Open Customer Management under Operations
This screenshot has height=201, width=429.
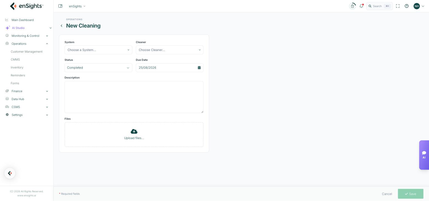coord(27,52)
